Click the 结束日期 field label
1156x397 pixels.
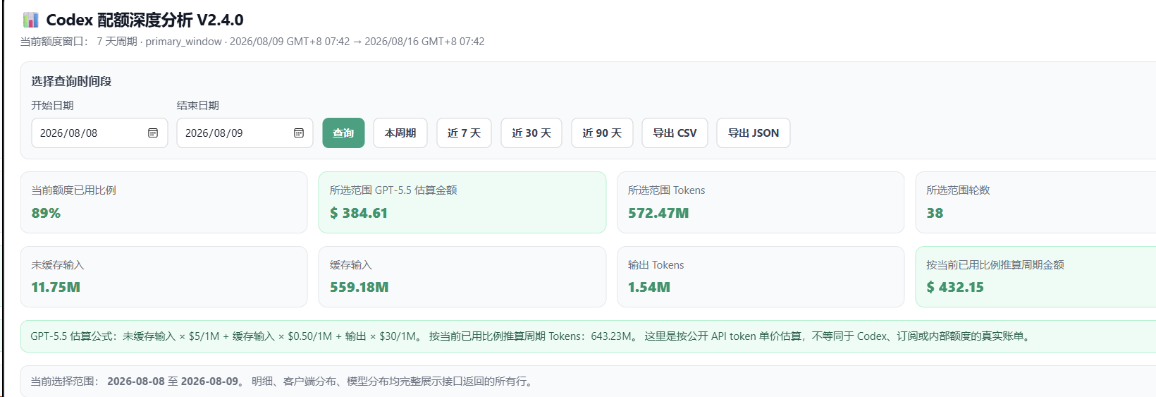pos(197,105)
